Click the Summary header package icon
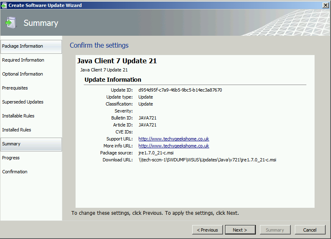This screenshot has height=239, width=331. coord(11,23)
